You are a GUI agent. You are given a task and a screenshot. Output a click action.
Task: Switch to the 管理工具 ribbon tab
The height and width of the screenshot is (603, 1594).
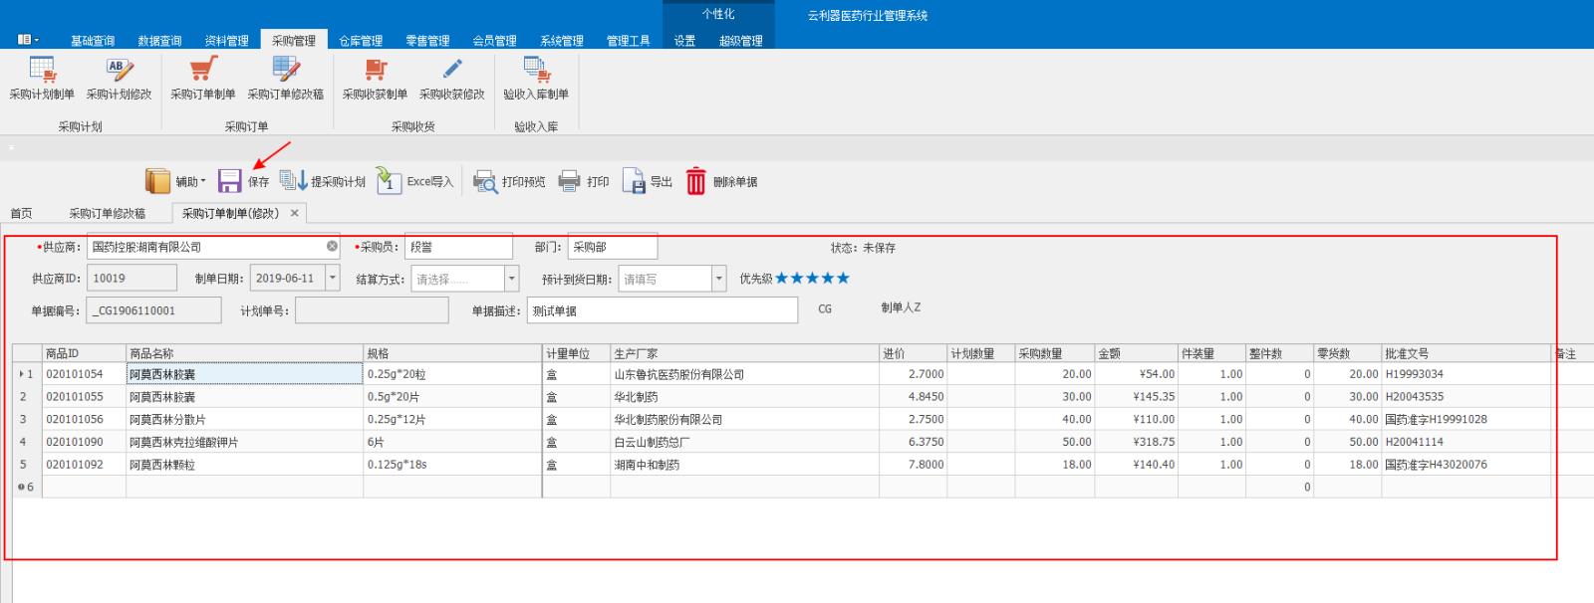(x=629, y=41)
